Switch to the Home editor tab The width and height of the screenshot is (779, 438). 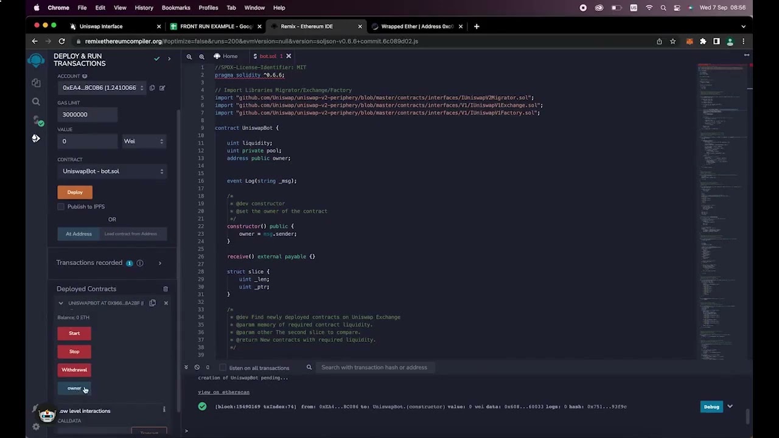[x=226, y=56]
